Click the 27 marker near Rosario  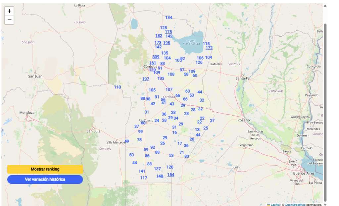(x=212, y=121)
